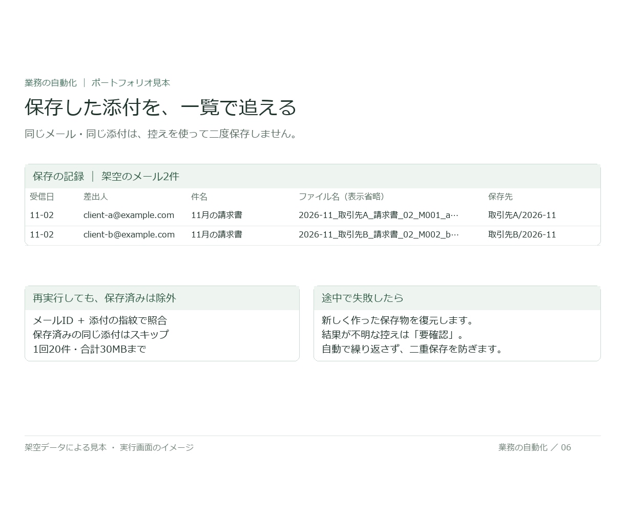625x520 pixels.
Task: Click 11月の請求書 in the client-a row
Action: point(217,215)
